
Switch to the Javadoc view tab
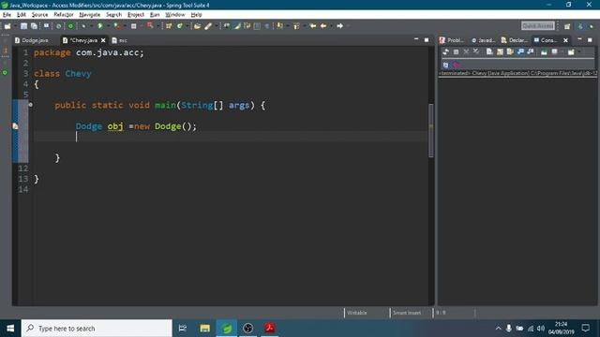click(484, 40)
